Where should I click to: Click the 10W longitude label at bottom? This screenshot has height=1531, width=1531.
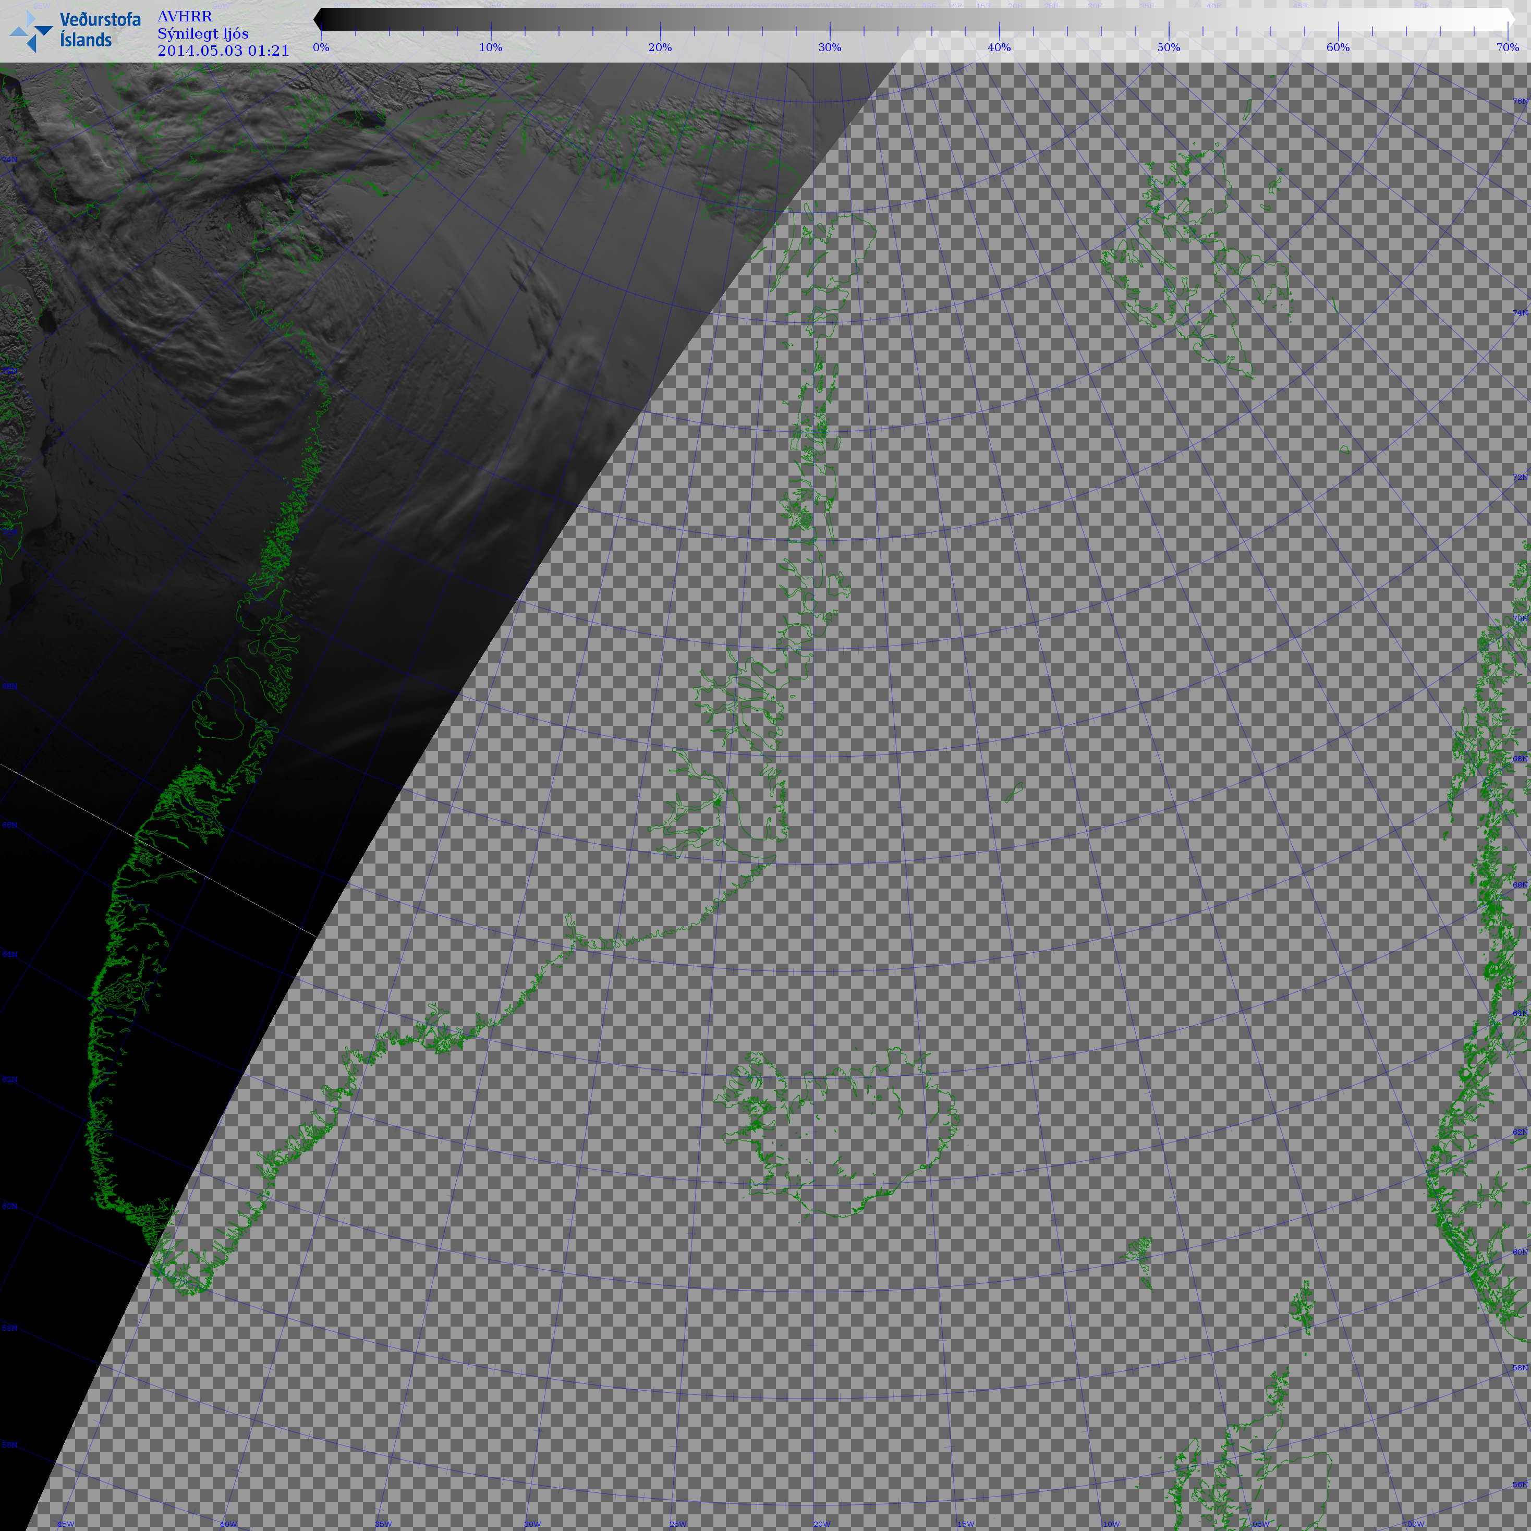point(1111,1524)
